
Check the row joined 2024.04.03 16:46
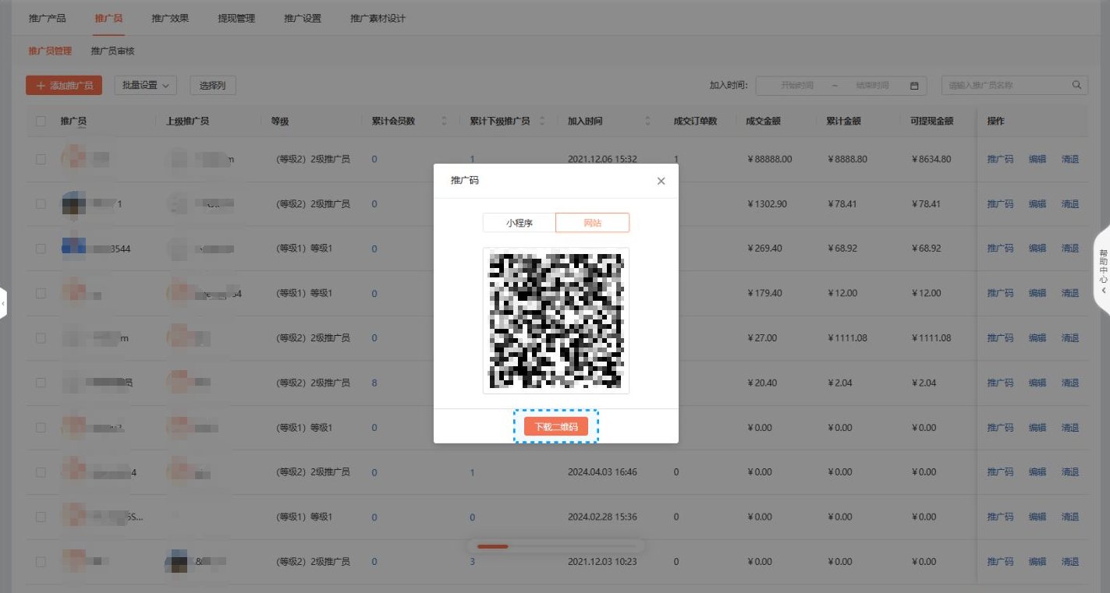tap(41, 472)
